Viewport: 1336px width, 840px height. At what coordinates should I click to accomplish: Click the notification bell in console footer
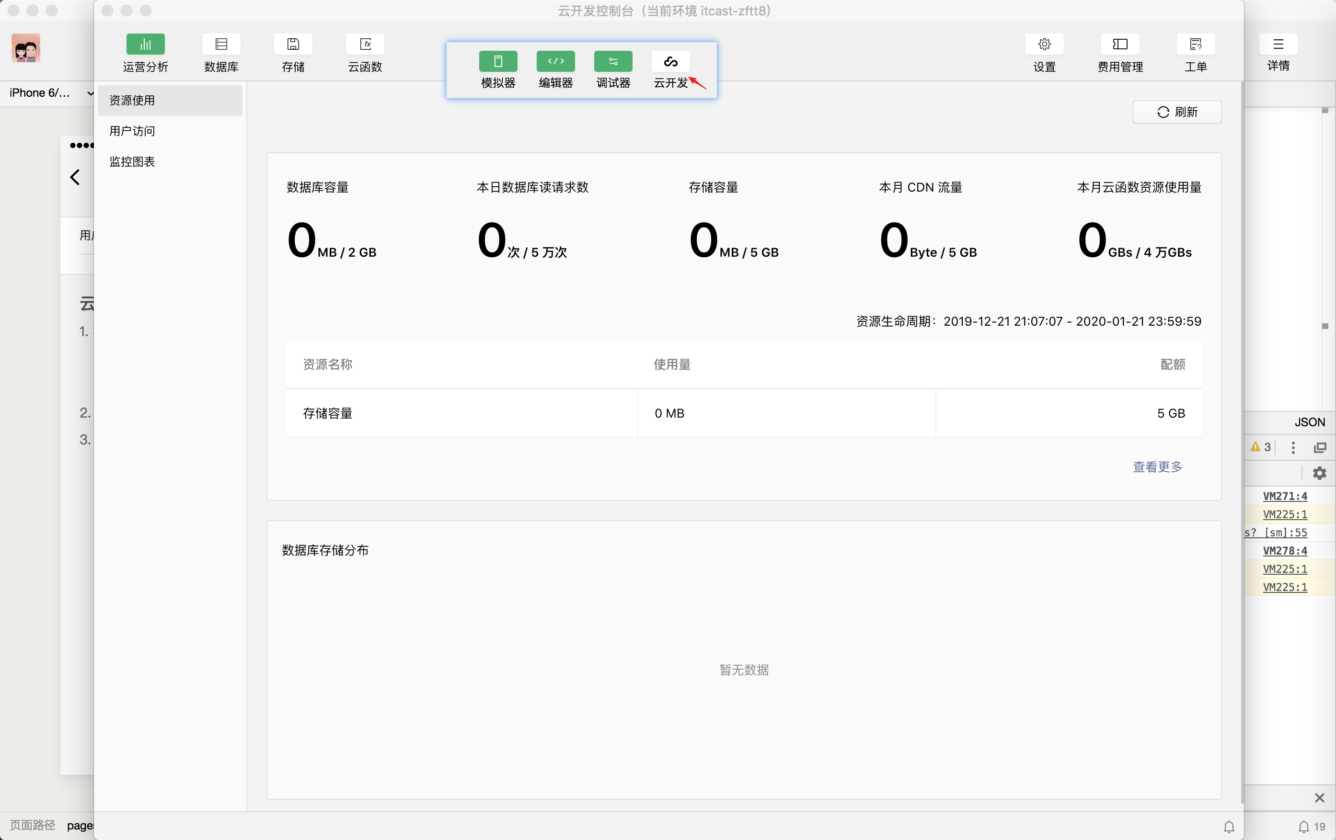tap(1229, 827)
